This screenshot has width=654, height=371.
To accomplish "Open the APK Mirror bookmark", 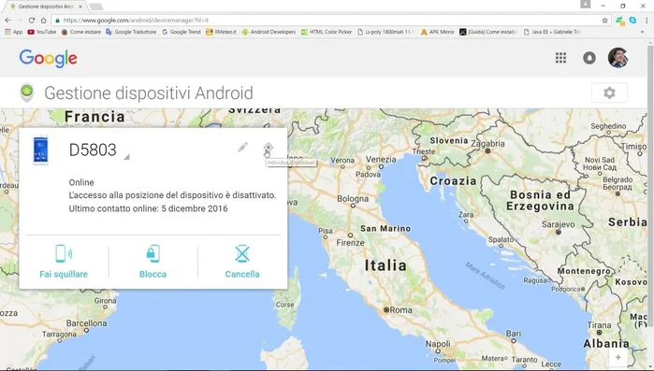I will 437,32.
